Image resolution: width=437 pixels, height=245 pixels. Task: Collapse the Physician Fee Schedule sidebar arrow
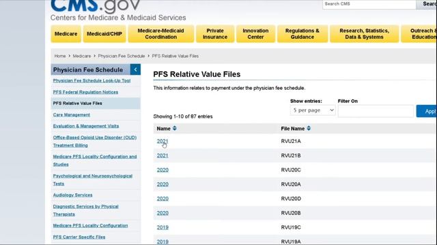click(x=135, y=69)
